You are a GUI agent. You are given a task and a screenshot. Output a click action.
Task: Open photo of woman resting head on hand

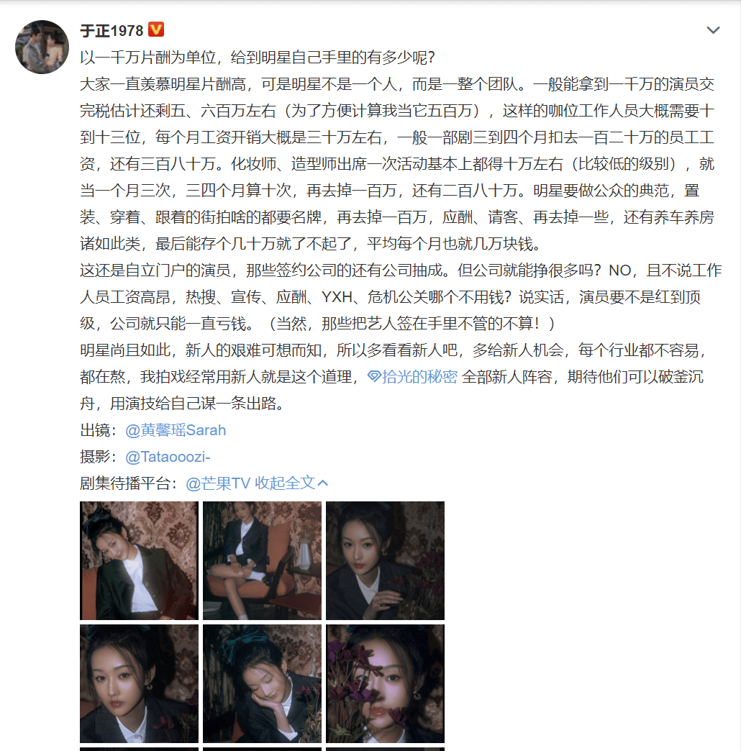click(262, 683)
